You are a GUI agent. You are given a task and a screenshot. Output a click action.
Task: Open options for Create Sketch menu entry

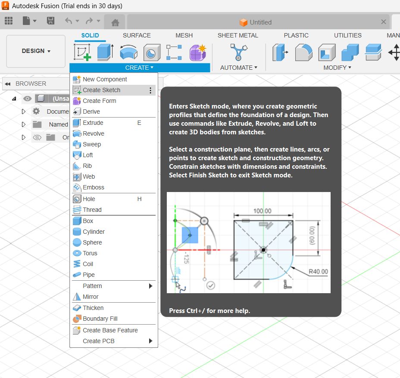click(150, 90)
